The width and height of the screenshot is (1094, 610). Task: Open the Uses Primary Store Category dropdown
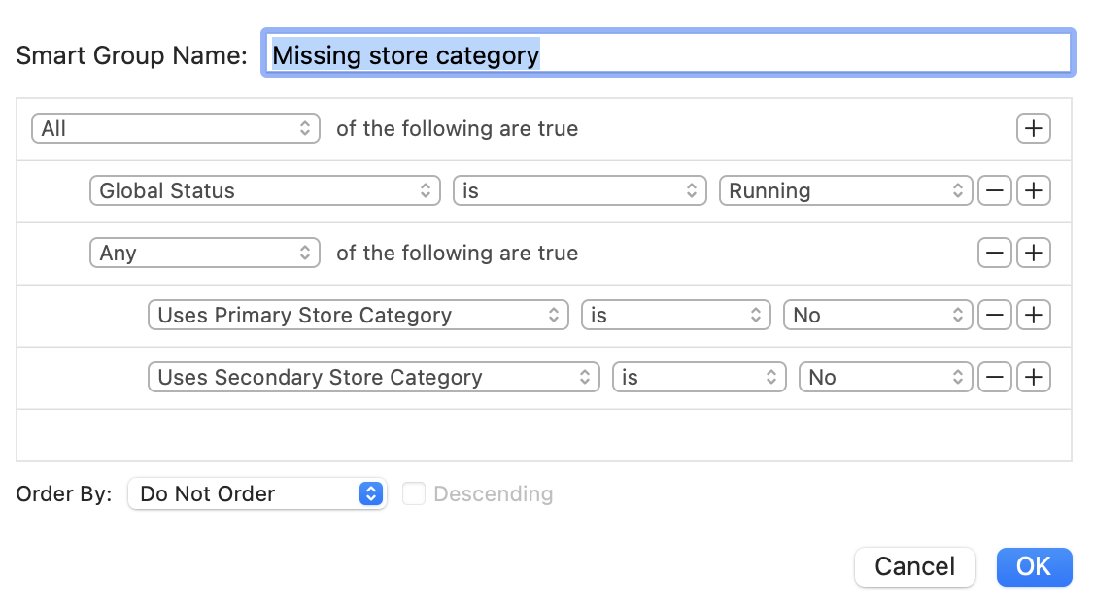pyautogui.click(x=359, y=315)
